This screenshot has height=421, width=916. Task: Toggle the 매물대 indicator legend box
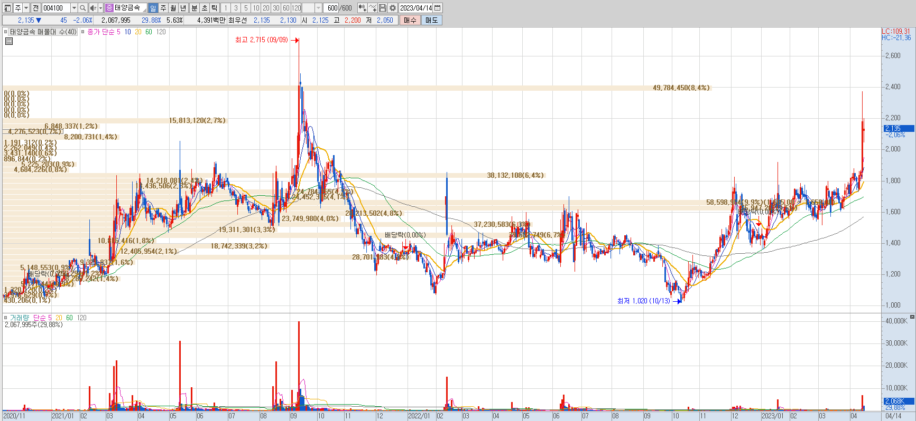tap(6, 32)
